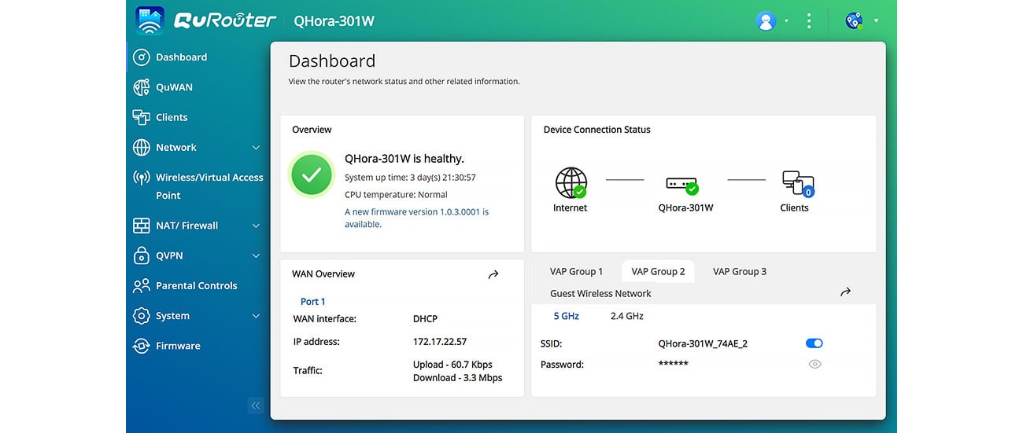1023x433 pixels.
Task: Open wireless settings via share arrow
Action: pos(845,292)
